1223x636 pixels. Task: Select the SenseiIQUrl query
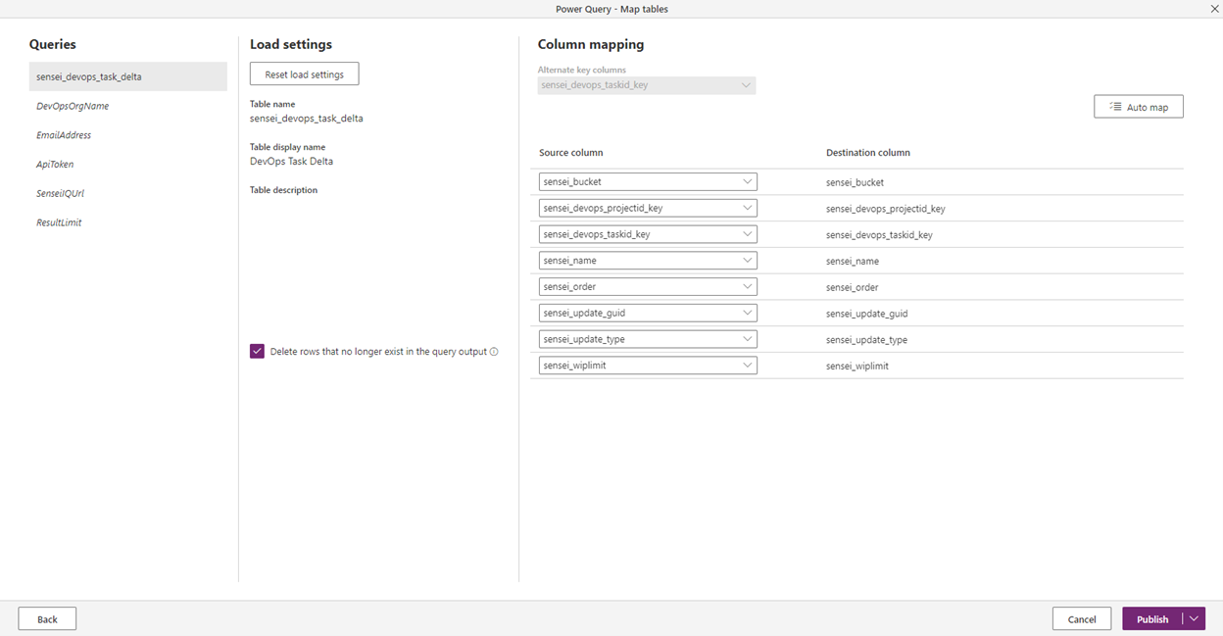128,193
